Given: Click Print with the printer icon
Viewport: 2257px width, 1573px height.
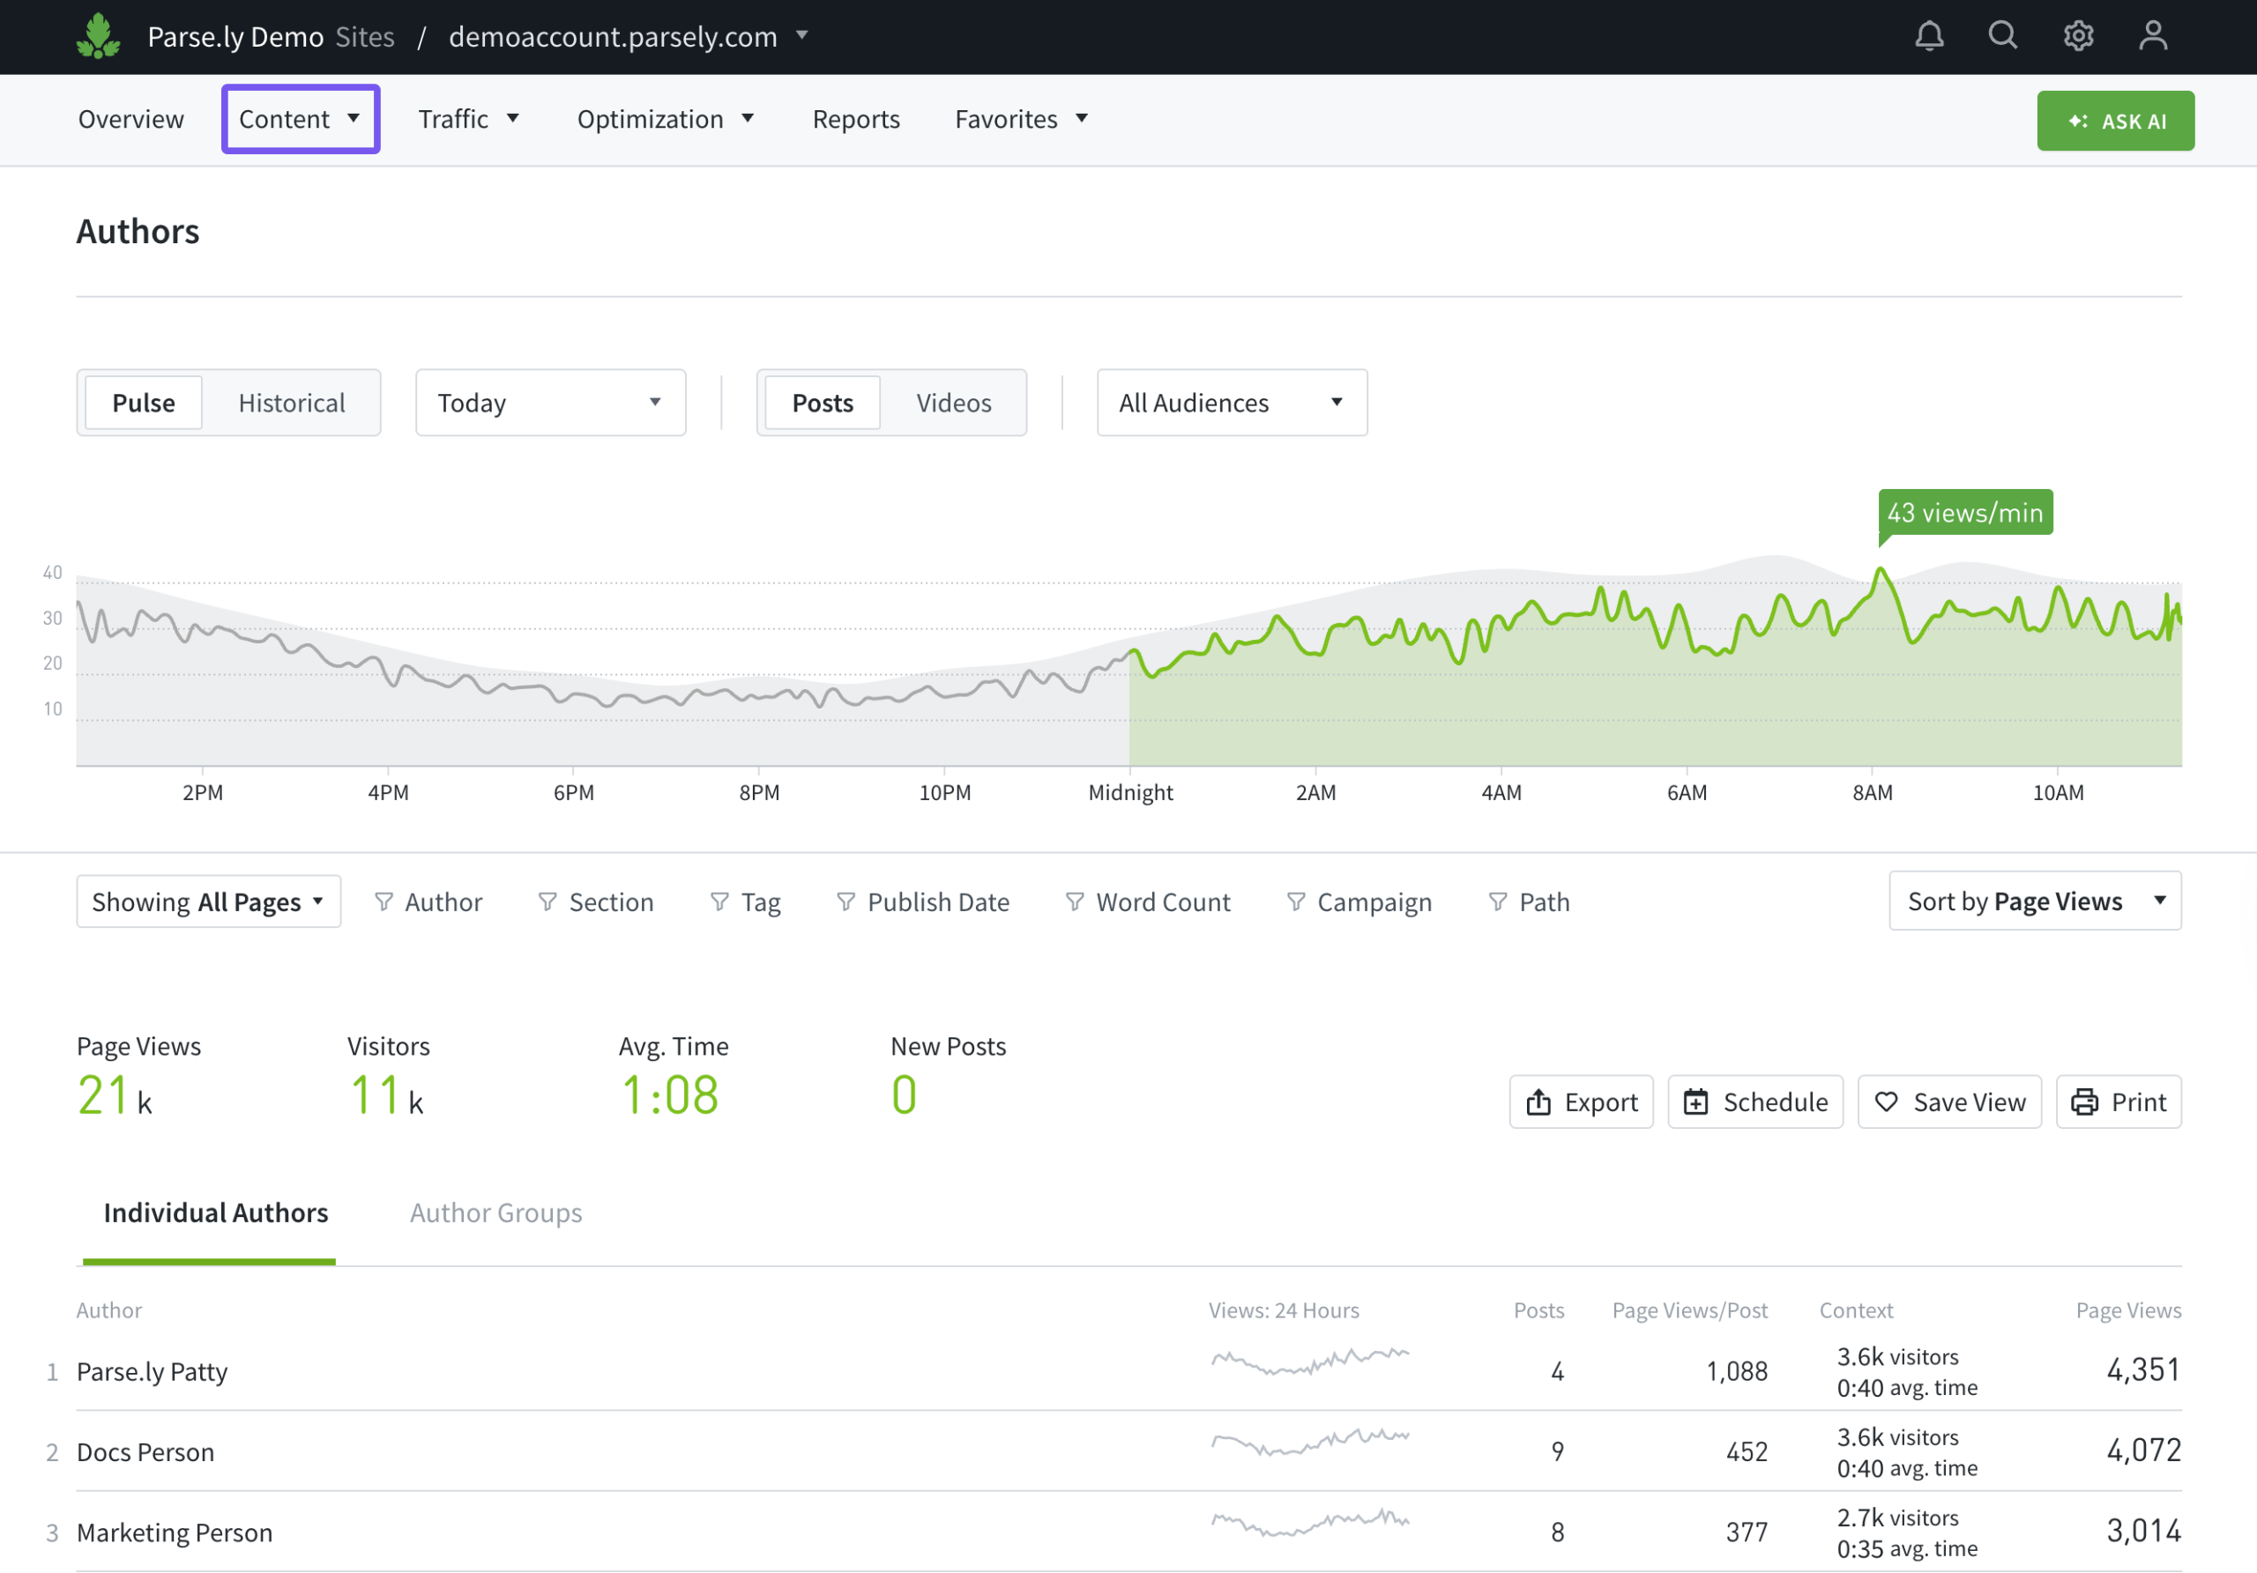Looking at the screenshot, I should tap(2118, 1102).
